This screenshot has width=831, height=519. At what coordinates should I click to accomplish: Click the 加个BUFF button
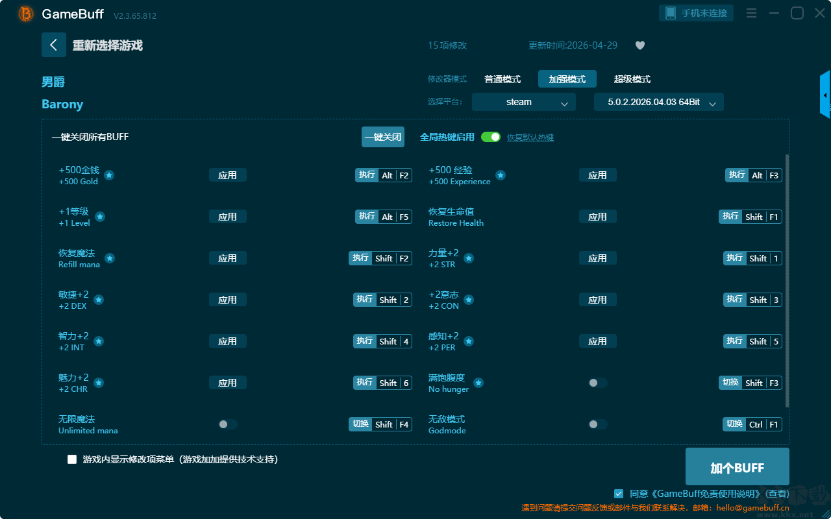click(x=738, y=467)
